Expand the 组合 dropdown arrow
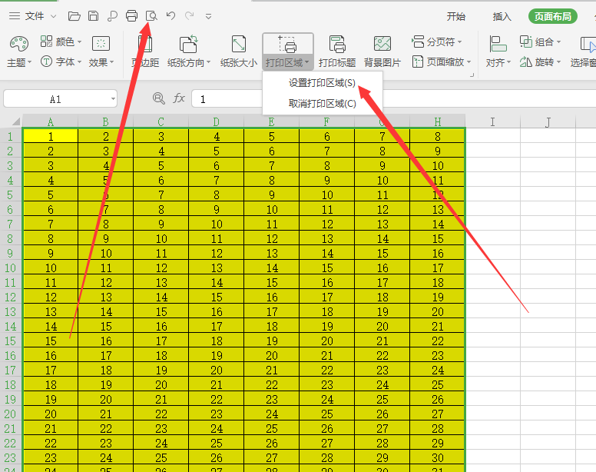Viewport: 596px width, 472px height. tap(558, 42)
